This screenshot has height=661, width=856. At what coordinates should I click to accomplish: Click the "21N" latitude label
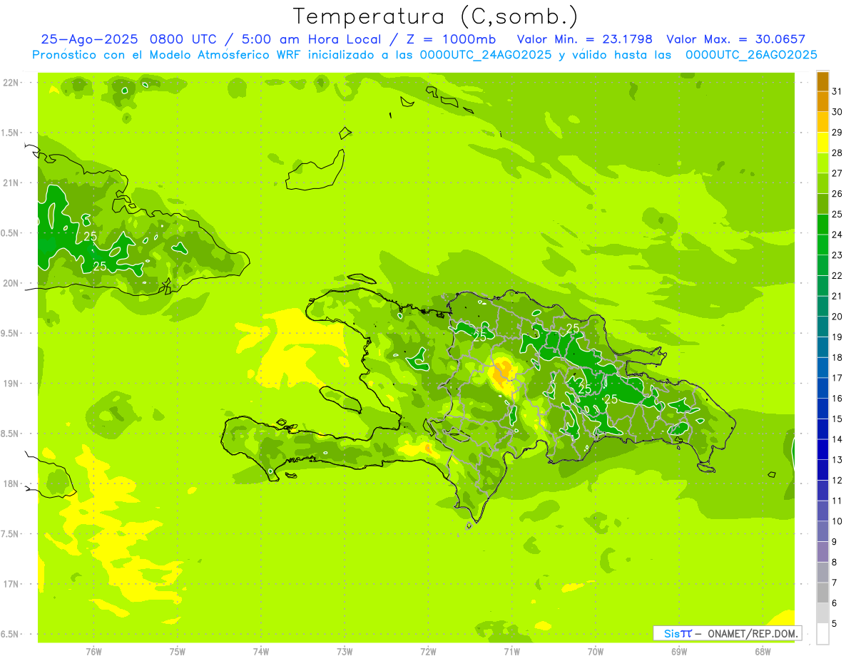11,183
